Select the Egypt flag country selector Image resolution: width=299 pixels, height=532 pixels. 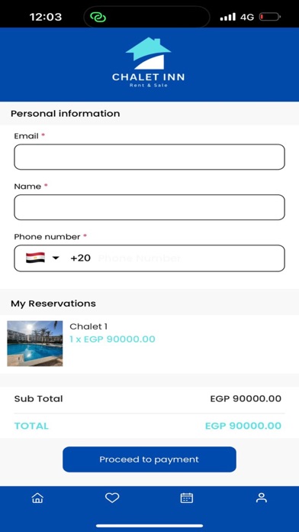35,258
